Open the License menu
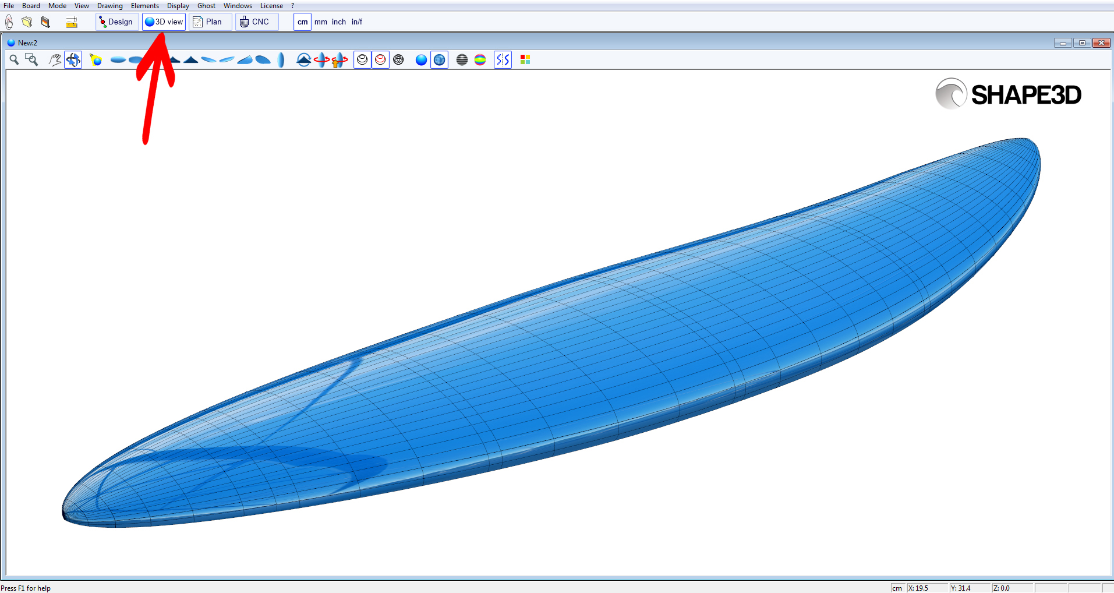The height and width of the screenshot is (593, 1114). click(271, 6)
